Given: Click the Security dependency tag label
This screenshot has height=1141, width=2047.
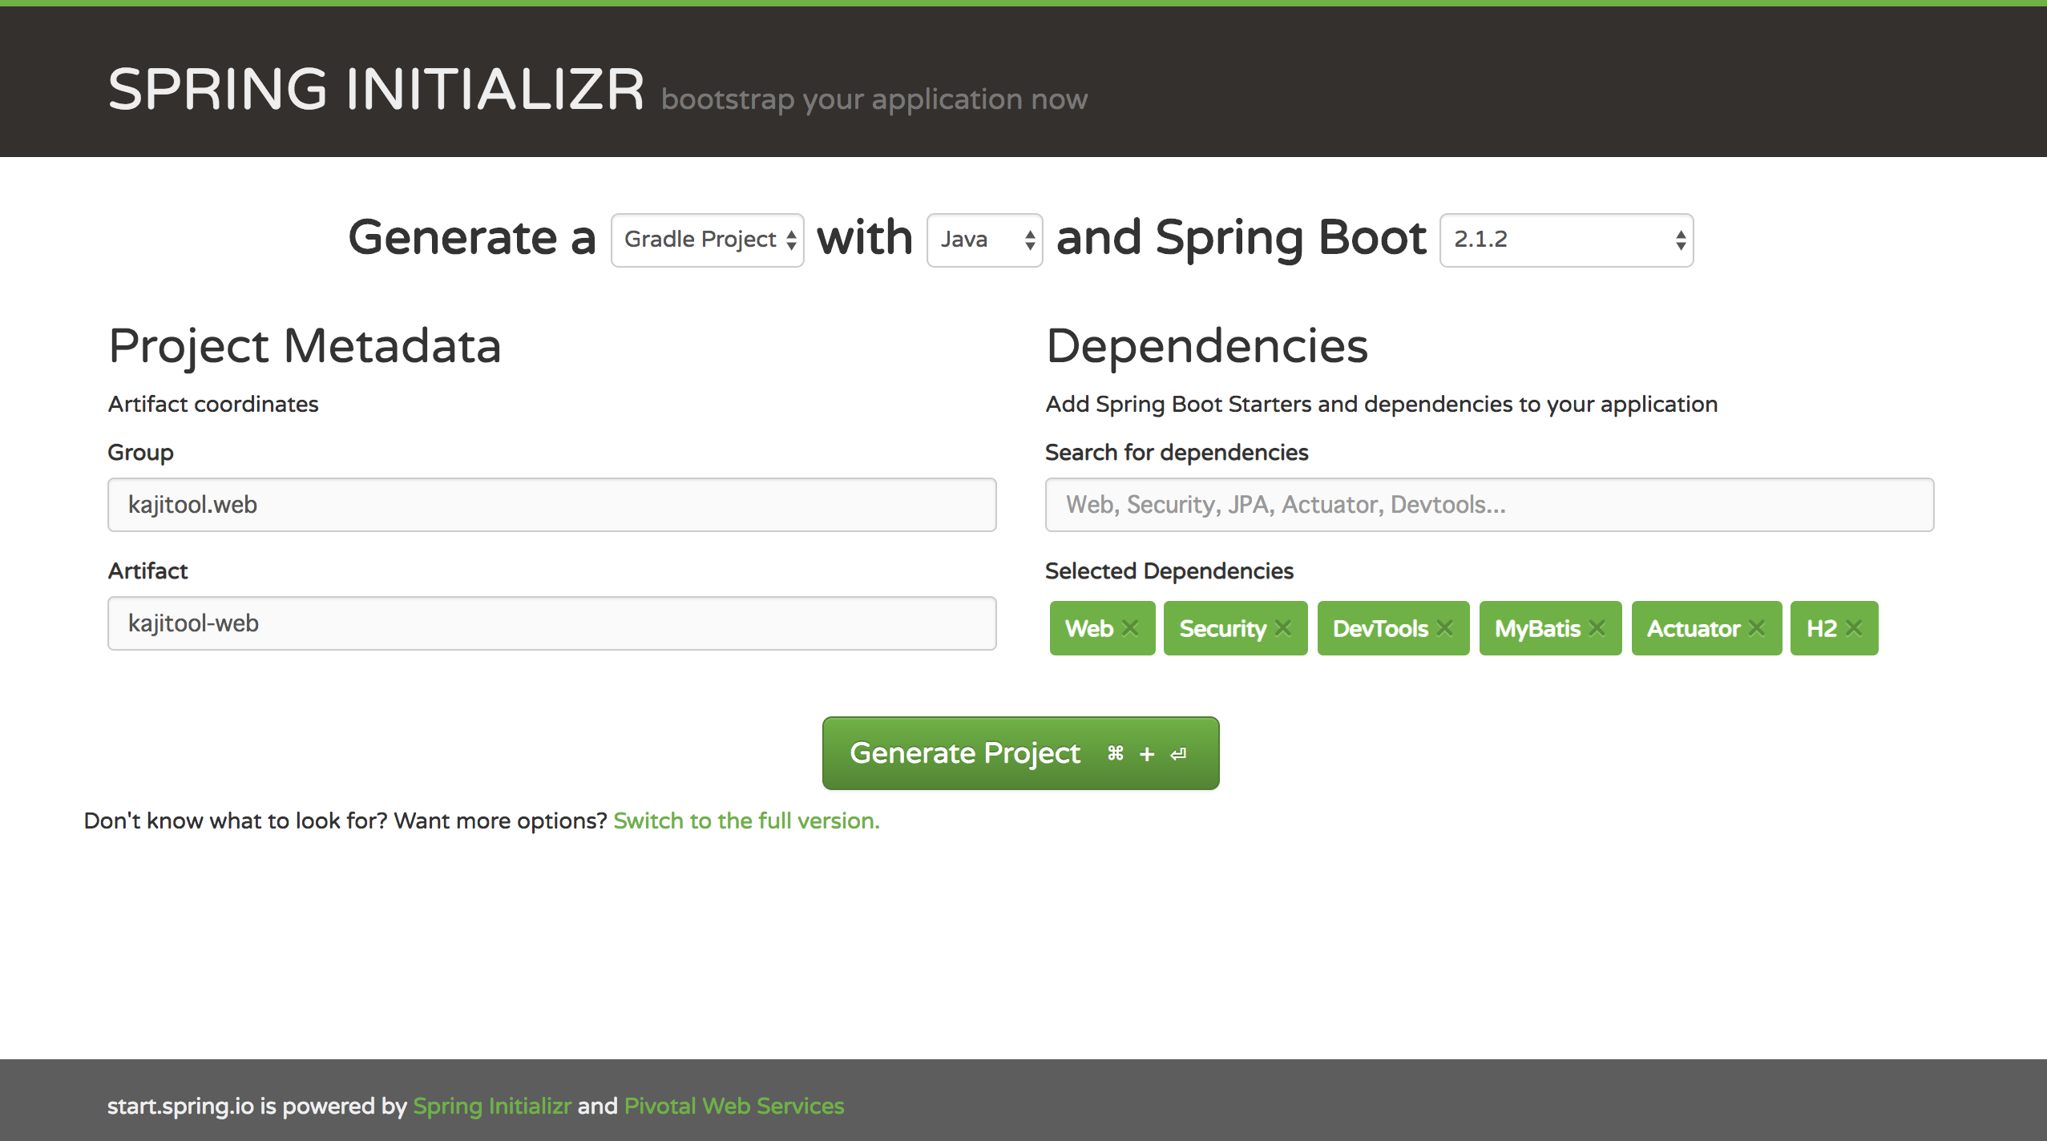Looking at the screenshot, I should coord(1222,628).
